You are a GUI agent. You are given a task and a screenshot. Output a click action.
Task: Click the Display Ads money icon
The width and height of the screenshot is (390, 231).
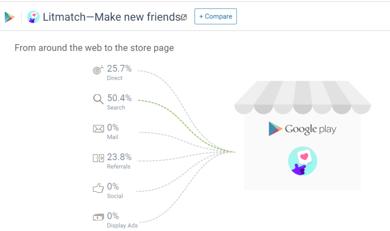click(98, 217)
